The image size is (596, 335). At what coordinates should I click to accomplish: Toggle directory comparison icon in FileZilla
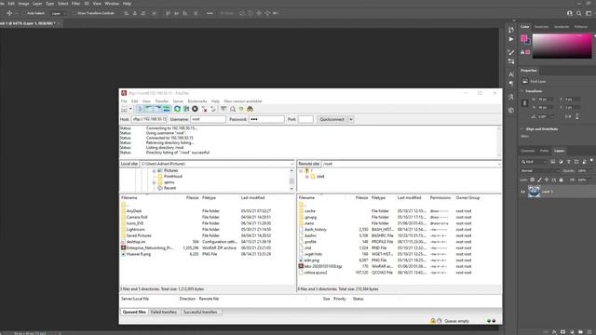[233, 109]
